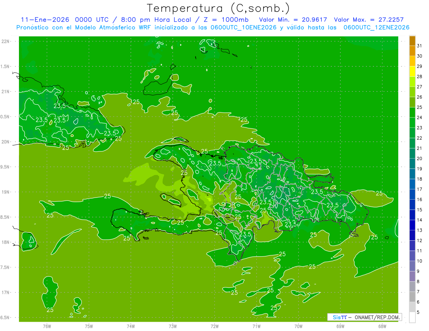The image size is (429, 331).
Task: Click the "68W" longitude axis label
Action: (382, 326)
